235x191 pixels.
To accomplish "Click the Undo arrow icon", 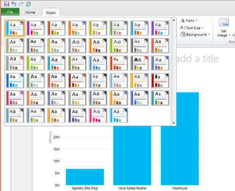I will click(14, 4).
